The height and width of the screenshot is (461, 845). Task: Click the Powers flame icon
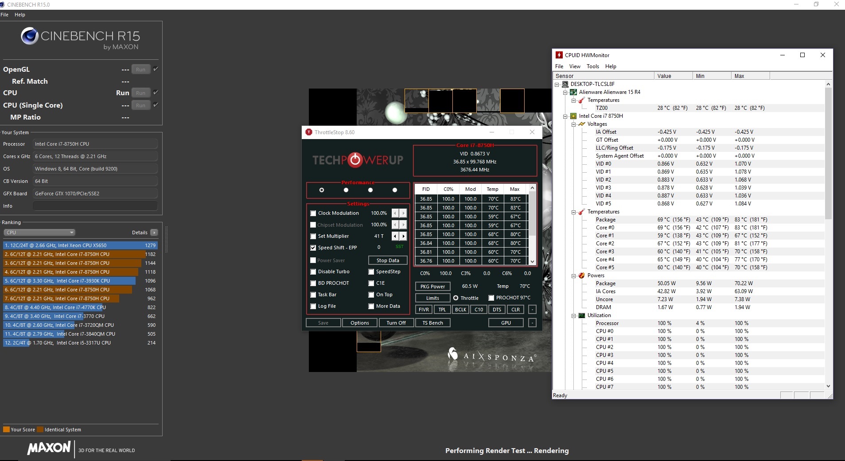click(x=582, y=275)
